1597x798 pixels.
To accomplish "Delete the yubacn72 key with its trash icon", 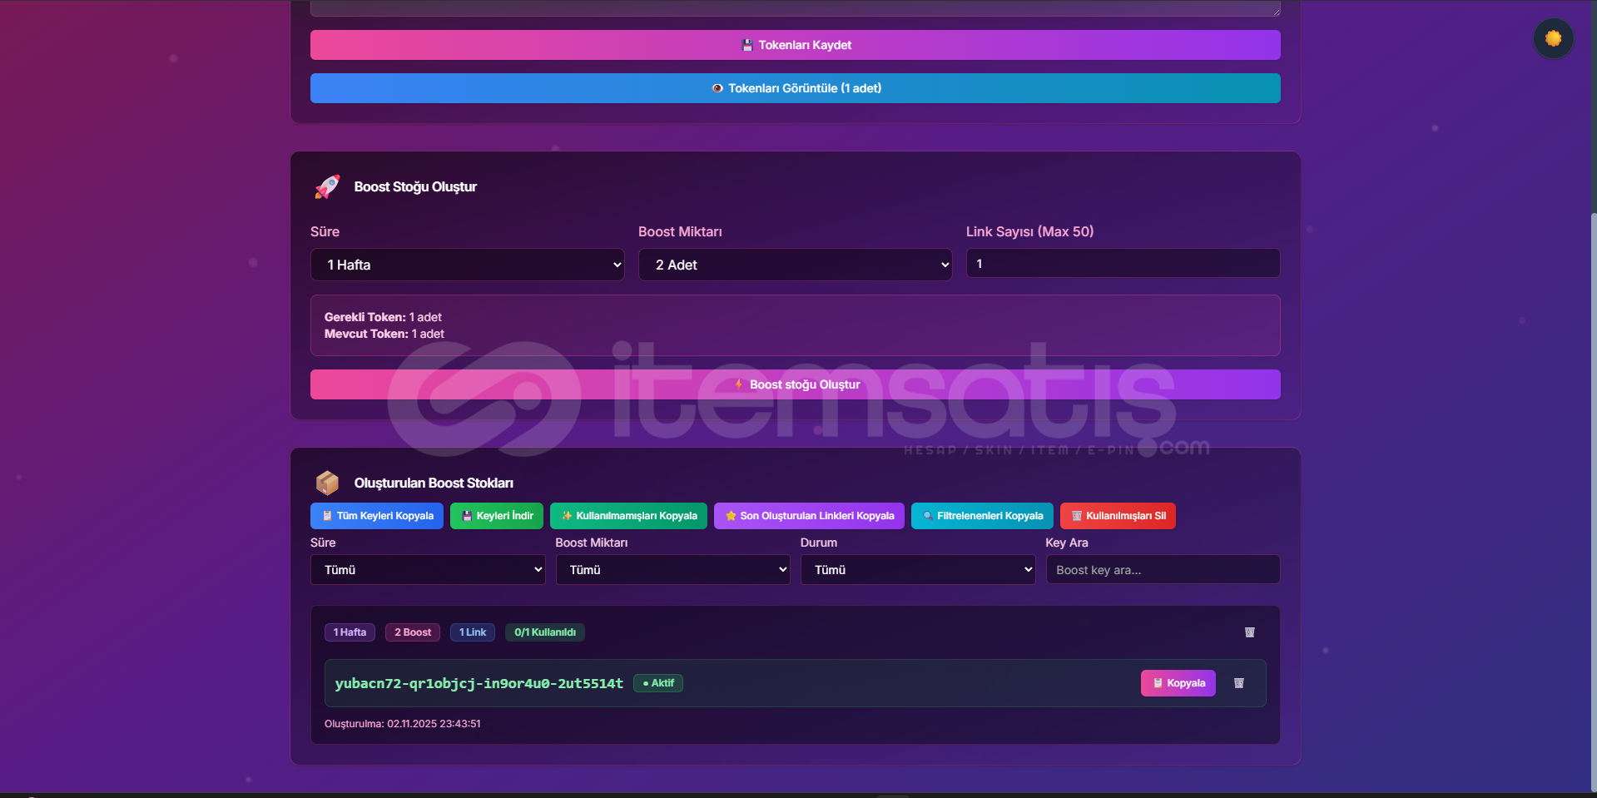I will tap(1238, 683).
